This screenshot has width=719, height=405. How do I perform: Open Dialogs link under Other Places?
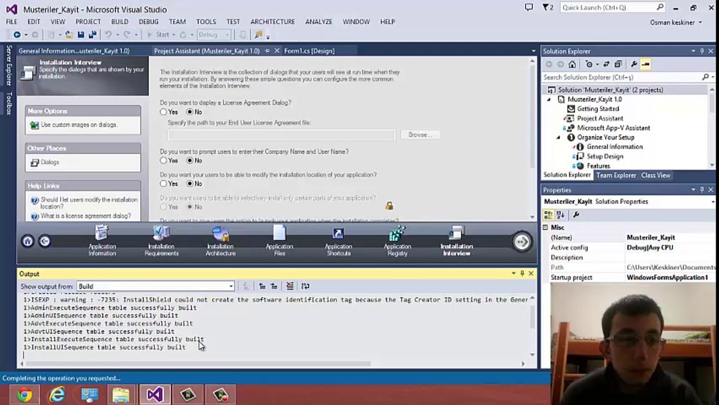[50, 162]
